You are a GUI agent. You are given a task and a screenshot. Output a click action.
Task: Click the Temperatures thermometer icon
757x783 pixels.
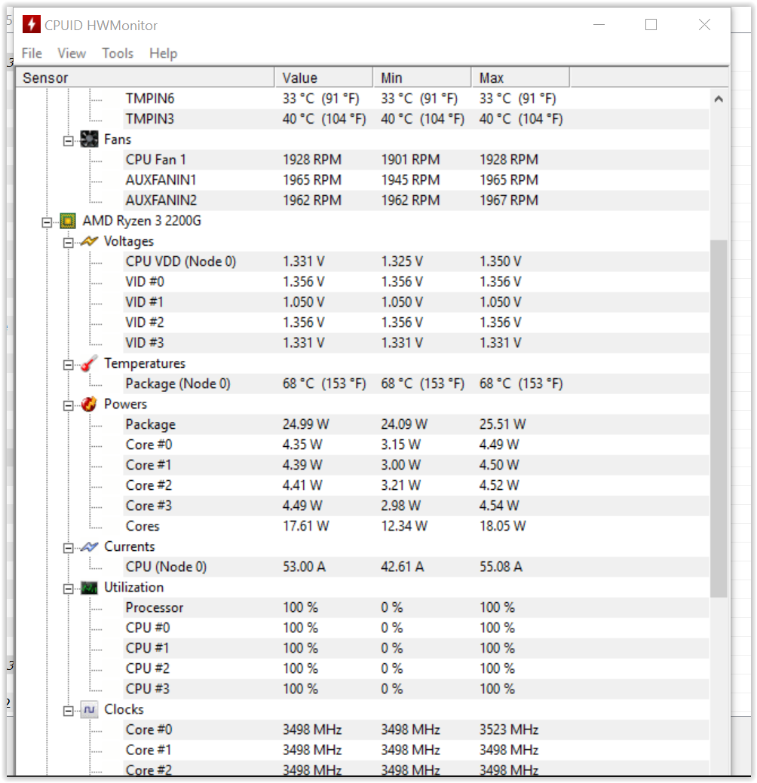(89, 363)
